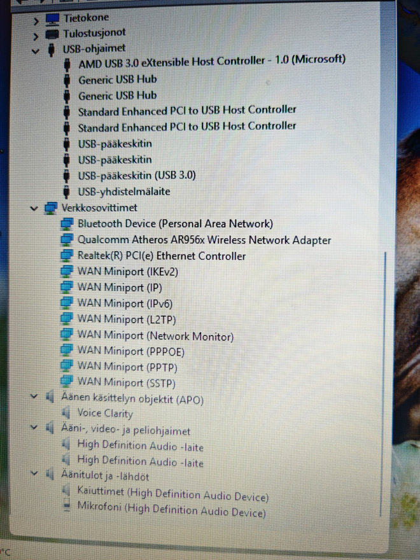Image resolution: width=420 pixels, height=560 pixels.
Task: Select WAN Miniport (IP) entry
Action: pyautogui.click(x=120, y=288)
